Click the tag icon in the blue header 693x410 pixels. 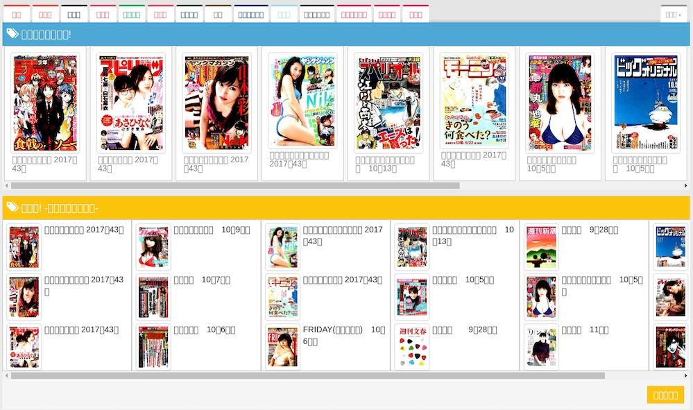(x=12, y=34)
